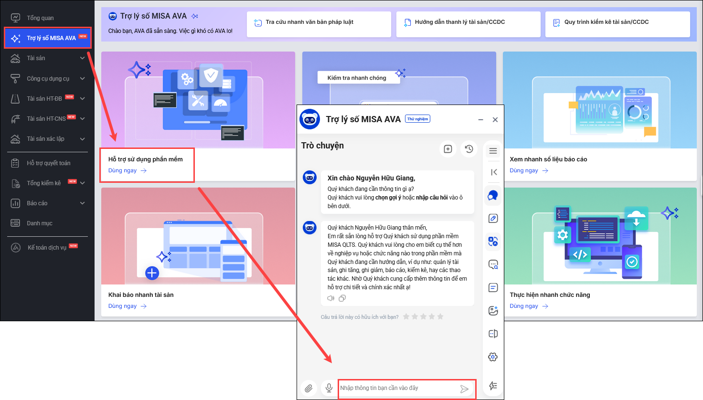Open the Xem nhanh số liệu báo cáo card image
This screenshot has width=703, height=400.
click(x=600, y=100)
